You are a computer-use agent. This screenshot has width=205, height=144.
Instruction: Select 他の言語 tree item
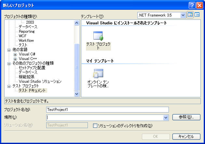(x=20, y=50)
